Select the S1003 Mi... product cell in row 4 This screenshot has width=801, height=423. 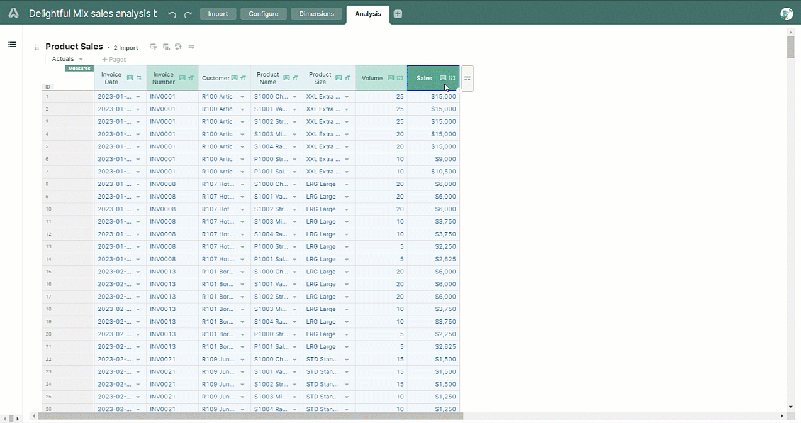(277, 134)
